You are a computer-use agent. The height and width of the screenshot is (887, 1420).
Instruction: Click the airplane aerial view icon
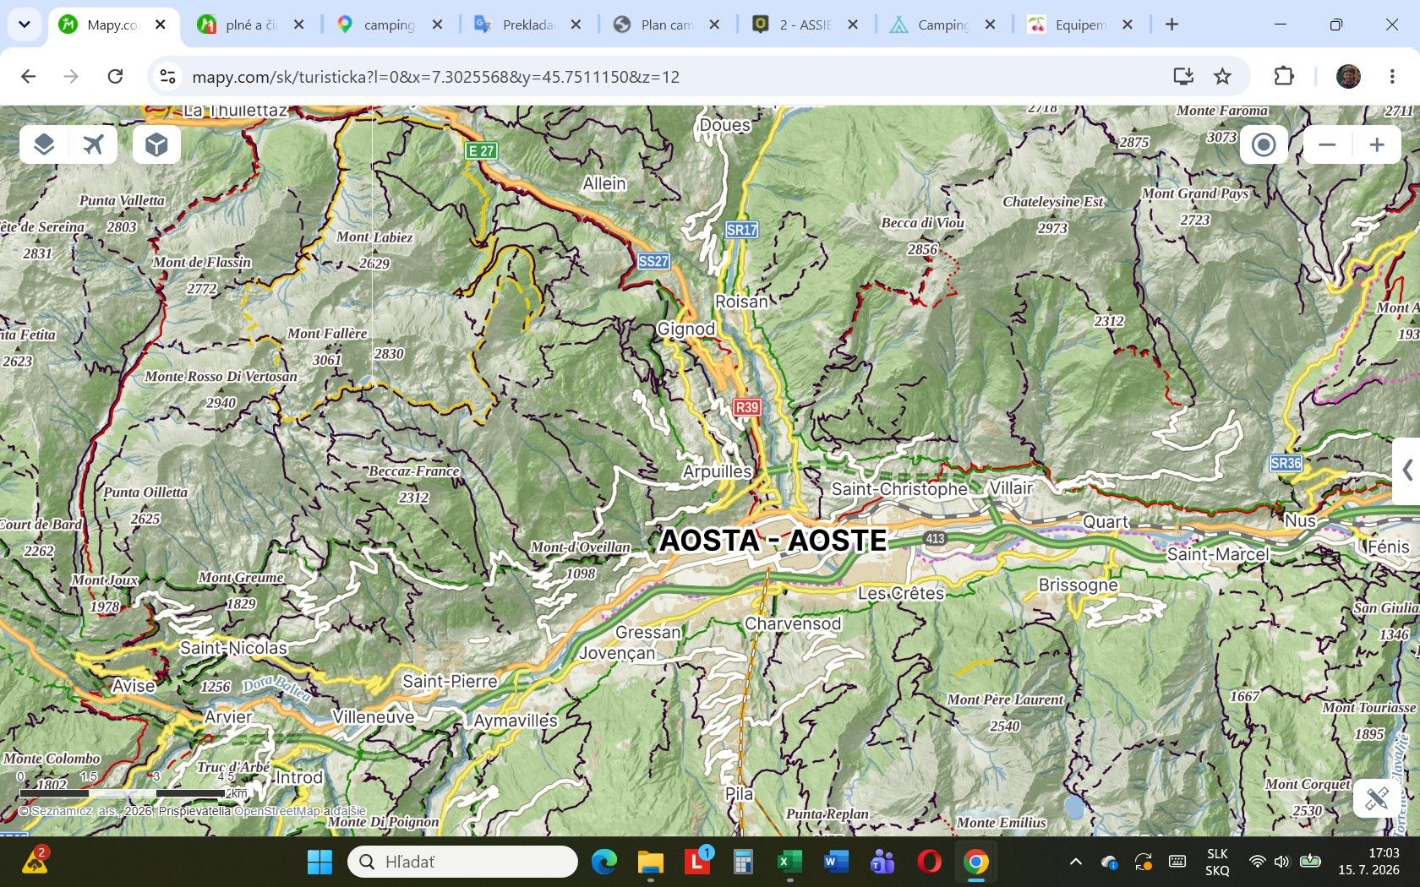pos(94,144)
